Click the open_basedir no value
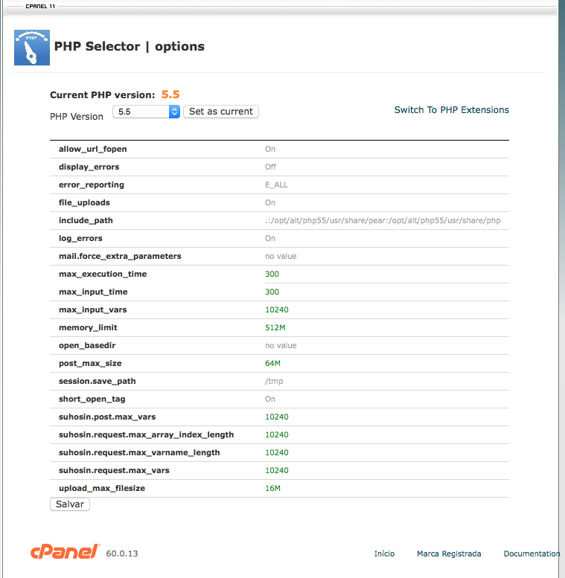 [281, 345]
